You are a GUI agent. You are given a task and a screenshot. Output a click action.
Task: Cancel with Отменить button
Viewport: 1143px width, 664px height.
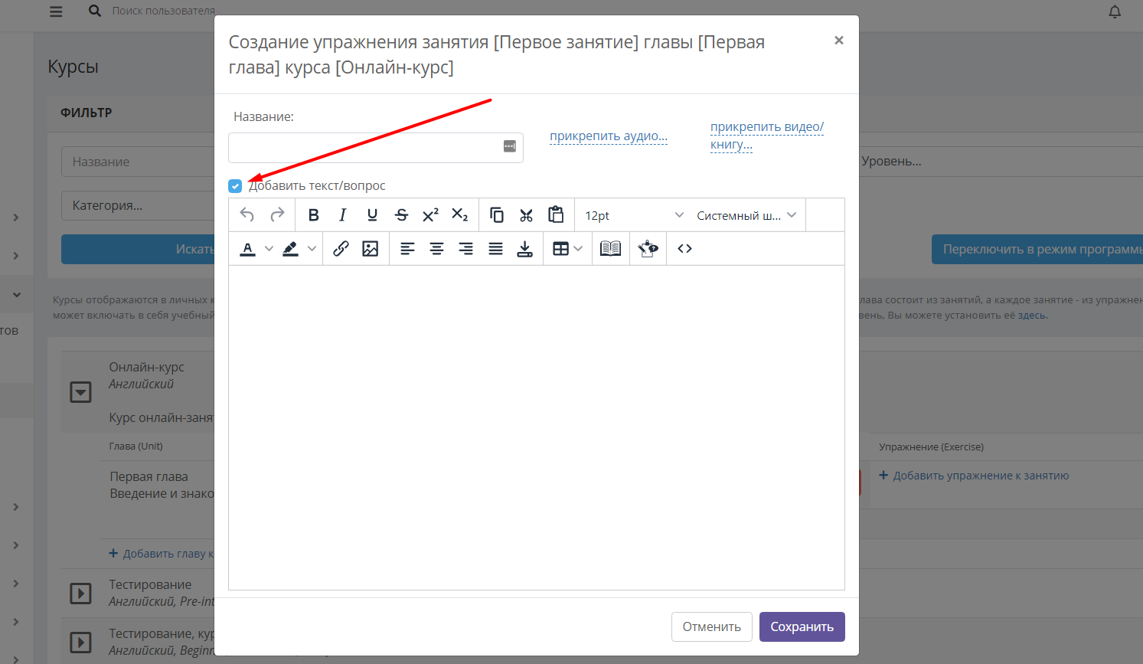pyautogui.click(x=712, y=626)
